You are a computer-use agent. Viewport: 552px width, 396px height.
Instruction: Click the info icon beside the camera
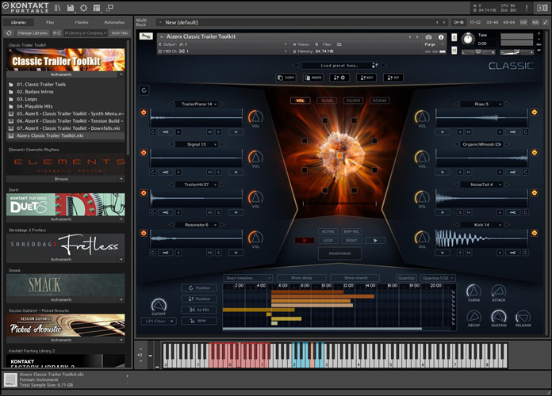[x=440, y=37]
